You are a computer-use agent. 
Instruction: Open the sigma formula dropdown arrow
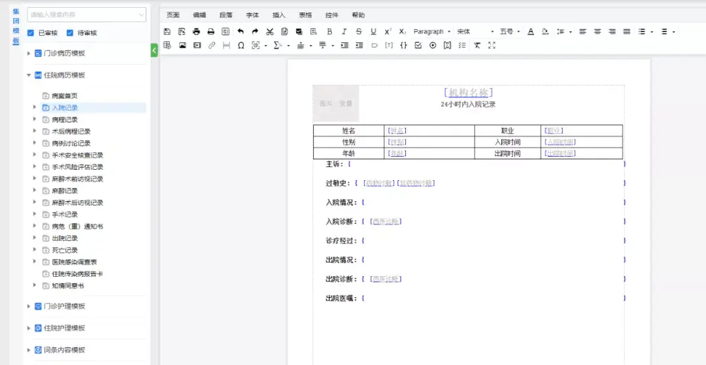[288, 46]
